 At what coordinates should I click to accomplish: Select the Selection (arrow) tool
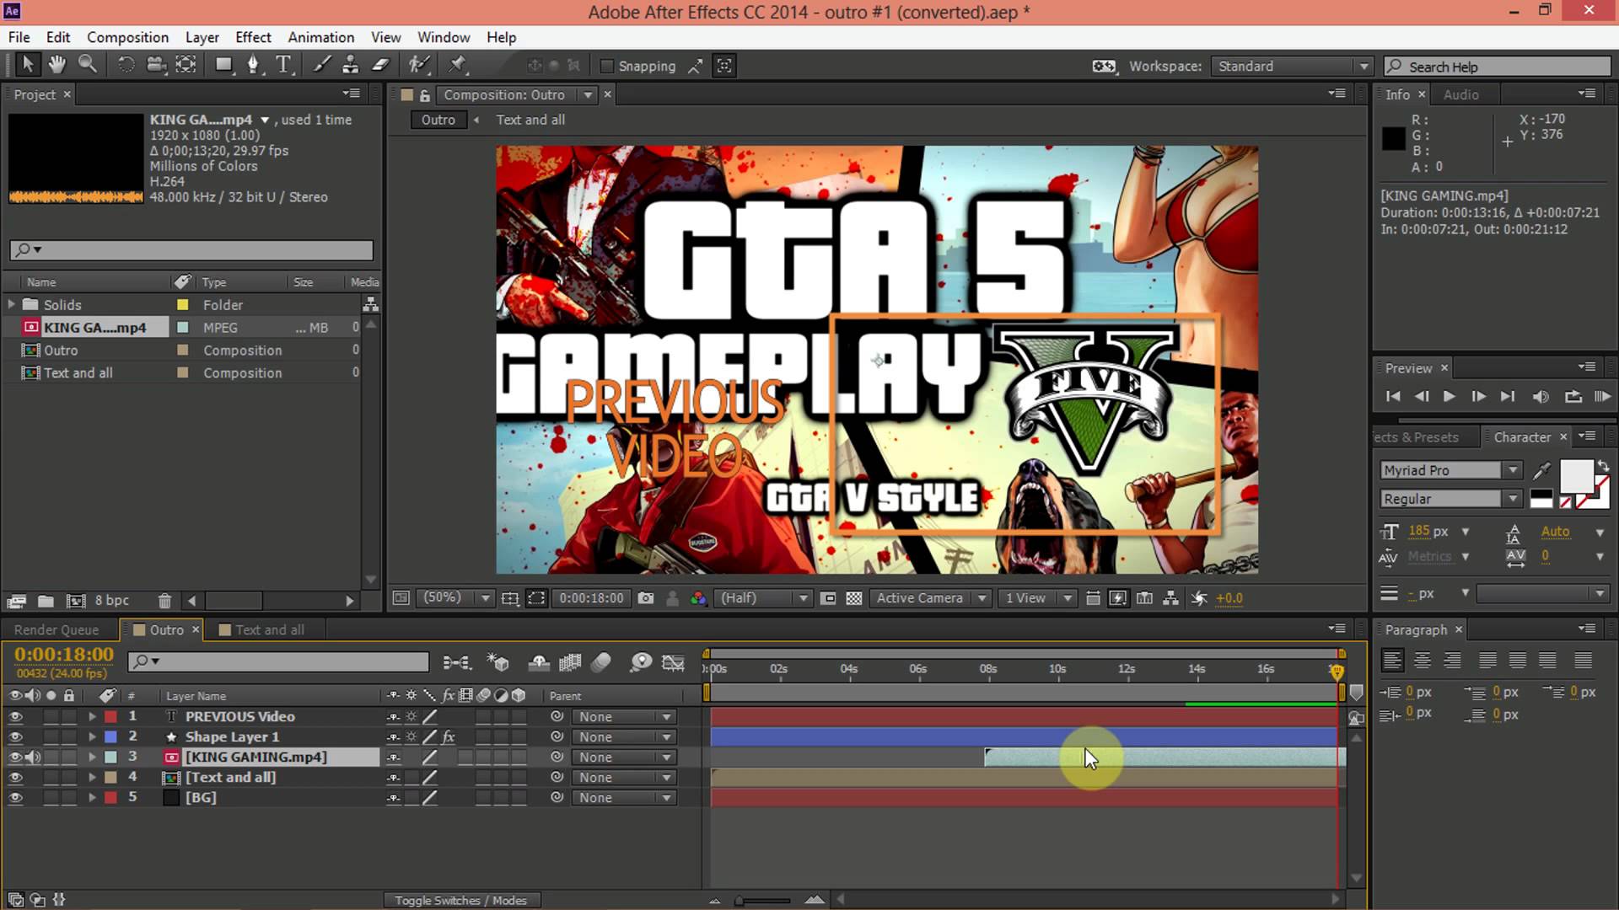[x=27, y=65]
